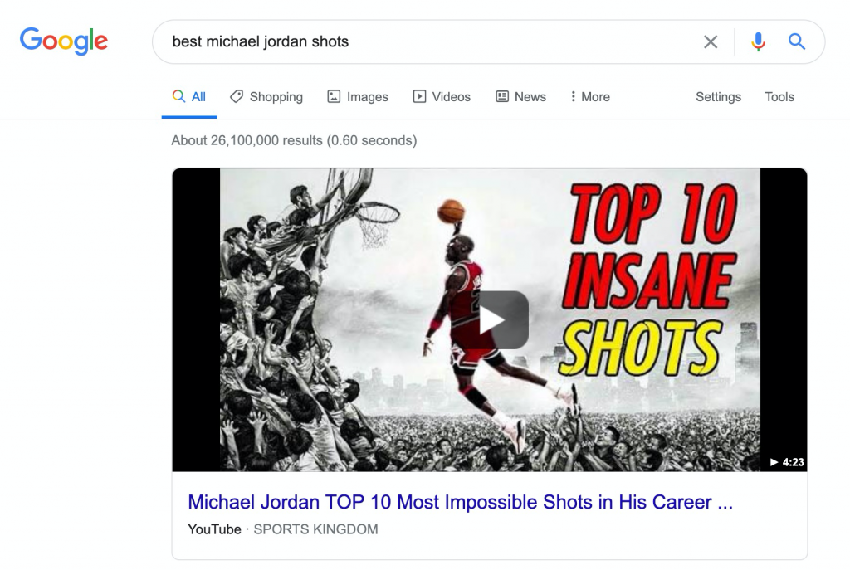Image resolution: width=850 pixels, height=570 pixels.
Task: Switch to the Images tab
Action: click(358, 96)
